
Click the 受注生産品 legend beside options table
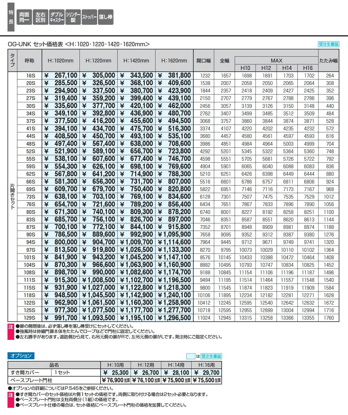211,356
